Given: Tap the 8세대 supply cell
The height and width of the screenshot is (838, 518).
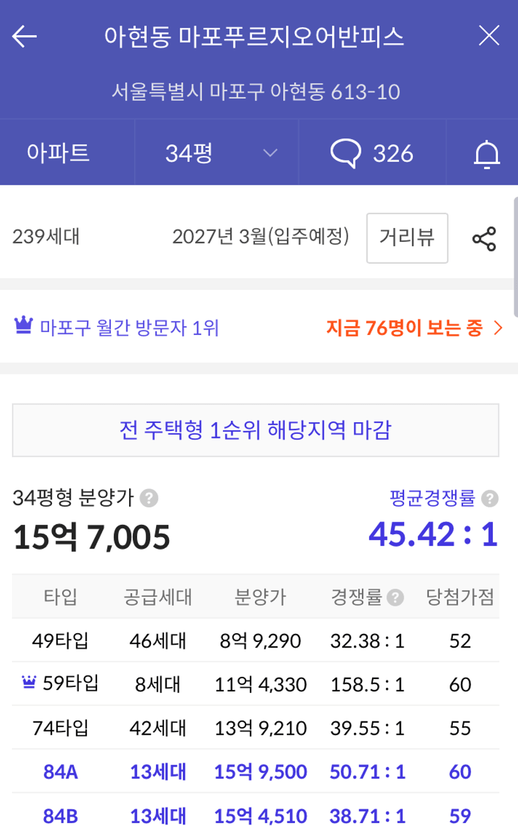Looking at the screenshot, I should pyautogui.click(x=158, y=685).
